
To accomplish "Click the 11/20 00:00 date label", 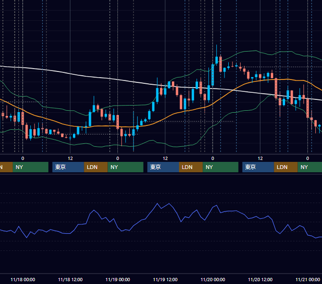I will 213,279.
